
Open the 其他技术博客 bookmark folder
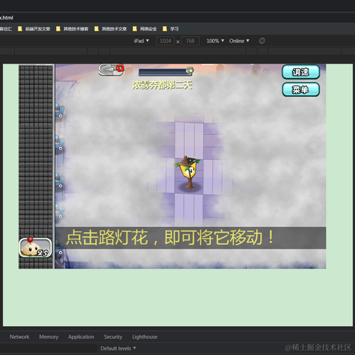tap(72, 29)
